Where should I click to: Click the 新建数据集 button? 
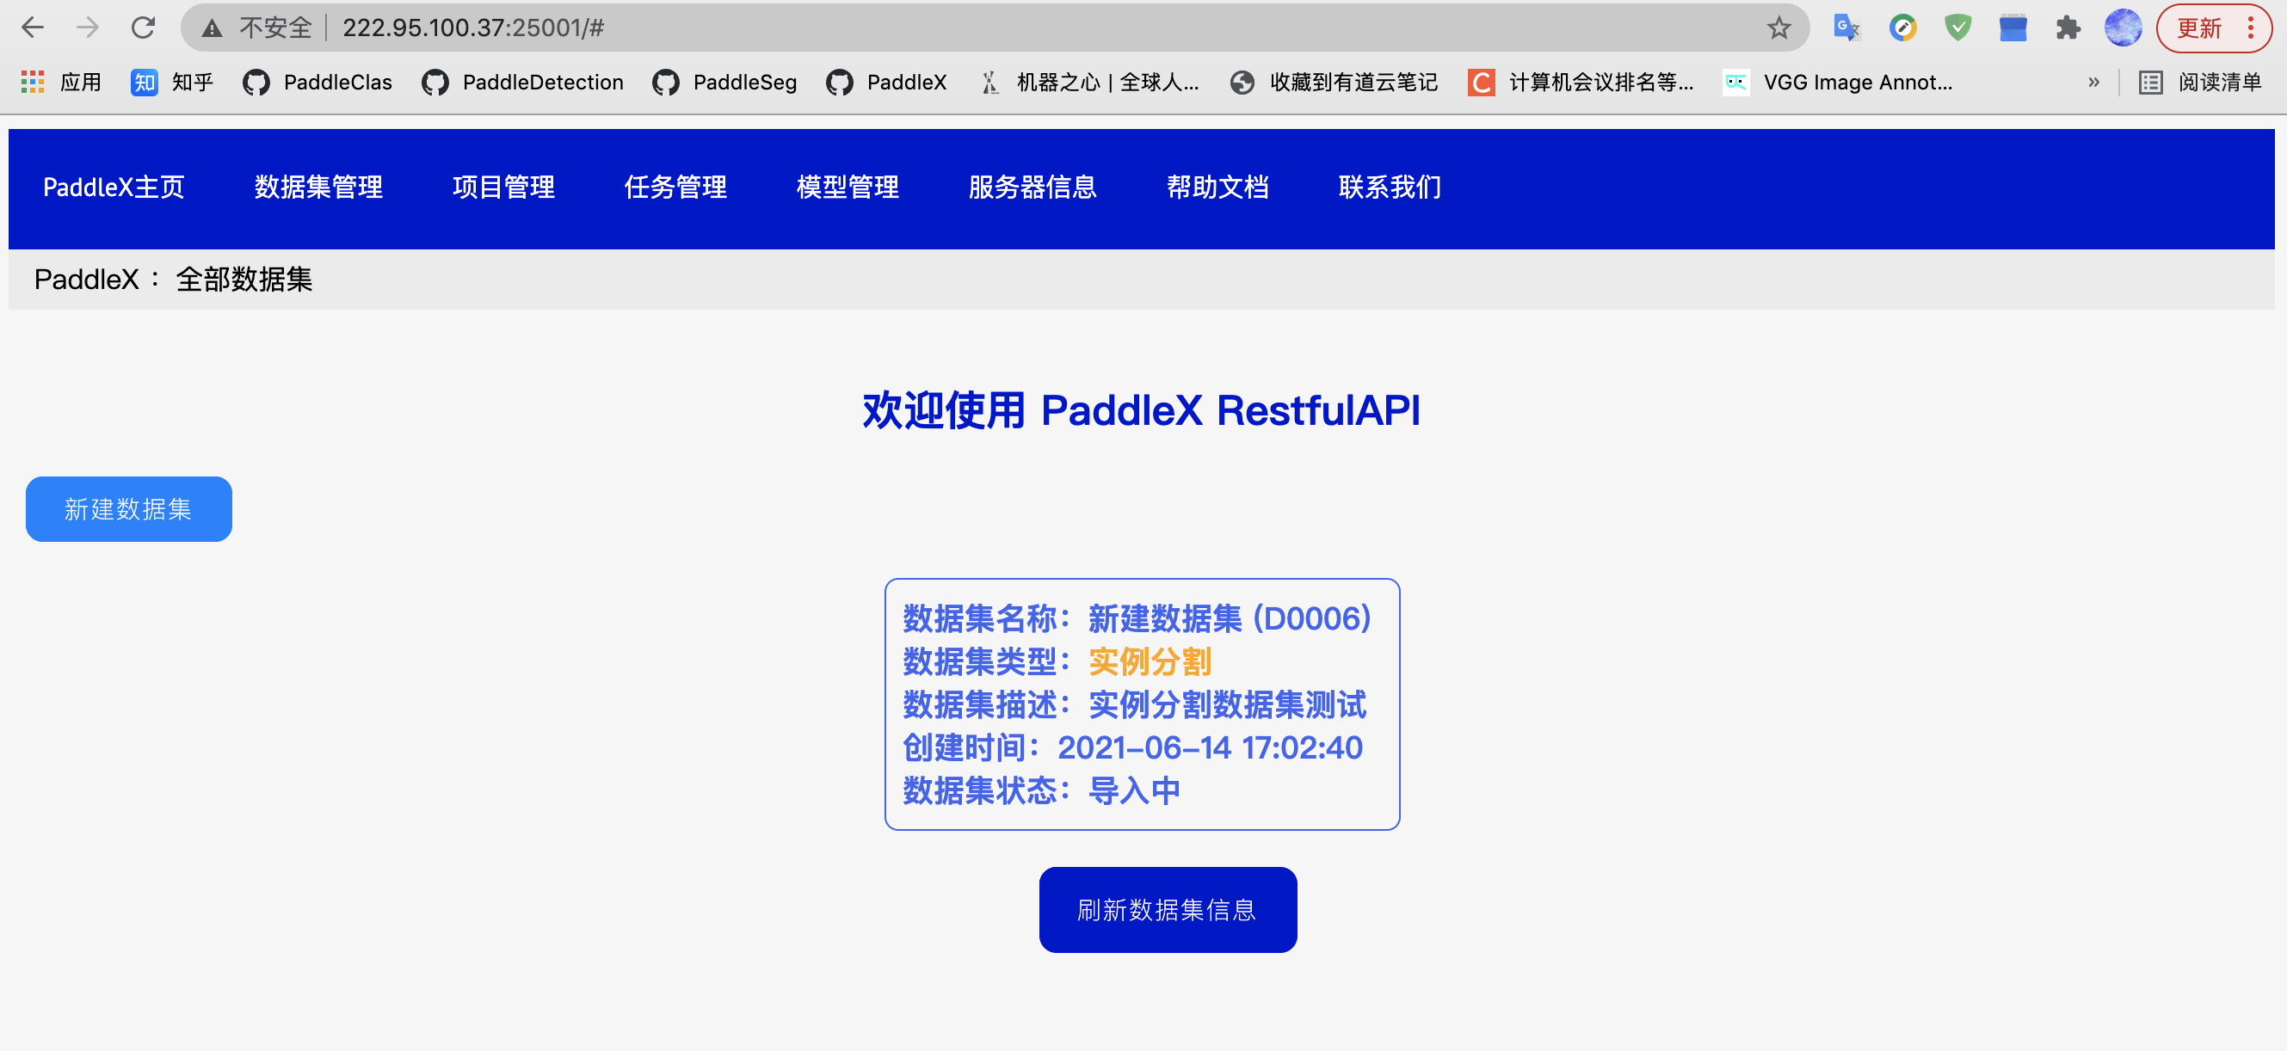(x=129, y=508)
